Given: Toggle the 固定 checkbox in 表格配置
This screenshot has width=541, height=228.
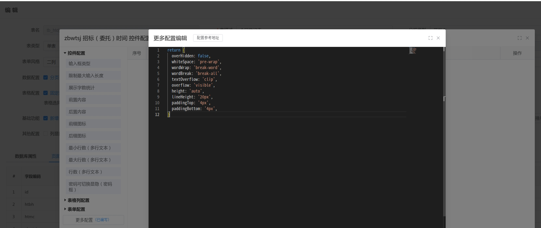Looking at the screenshot, I should tap(45, 93).
